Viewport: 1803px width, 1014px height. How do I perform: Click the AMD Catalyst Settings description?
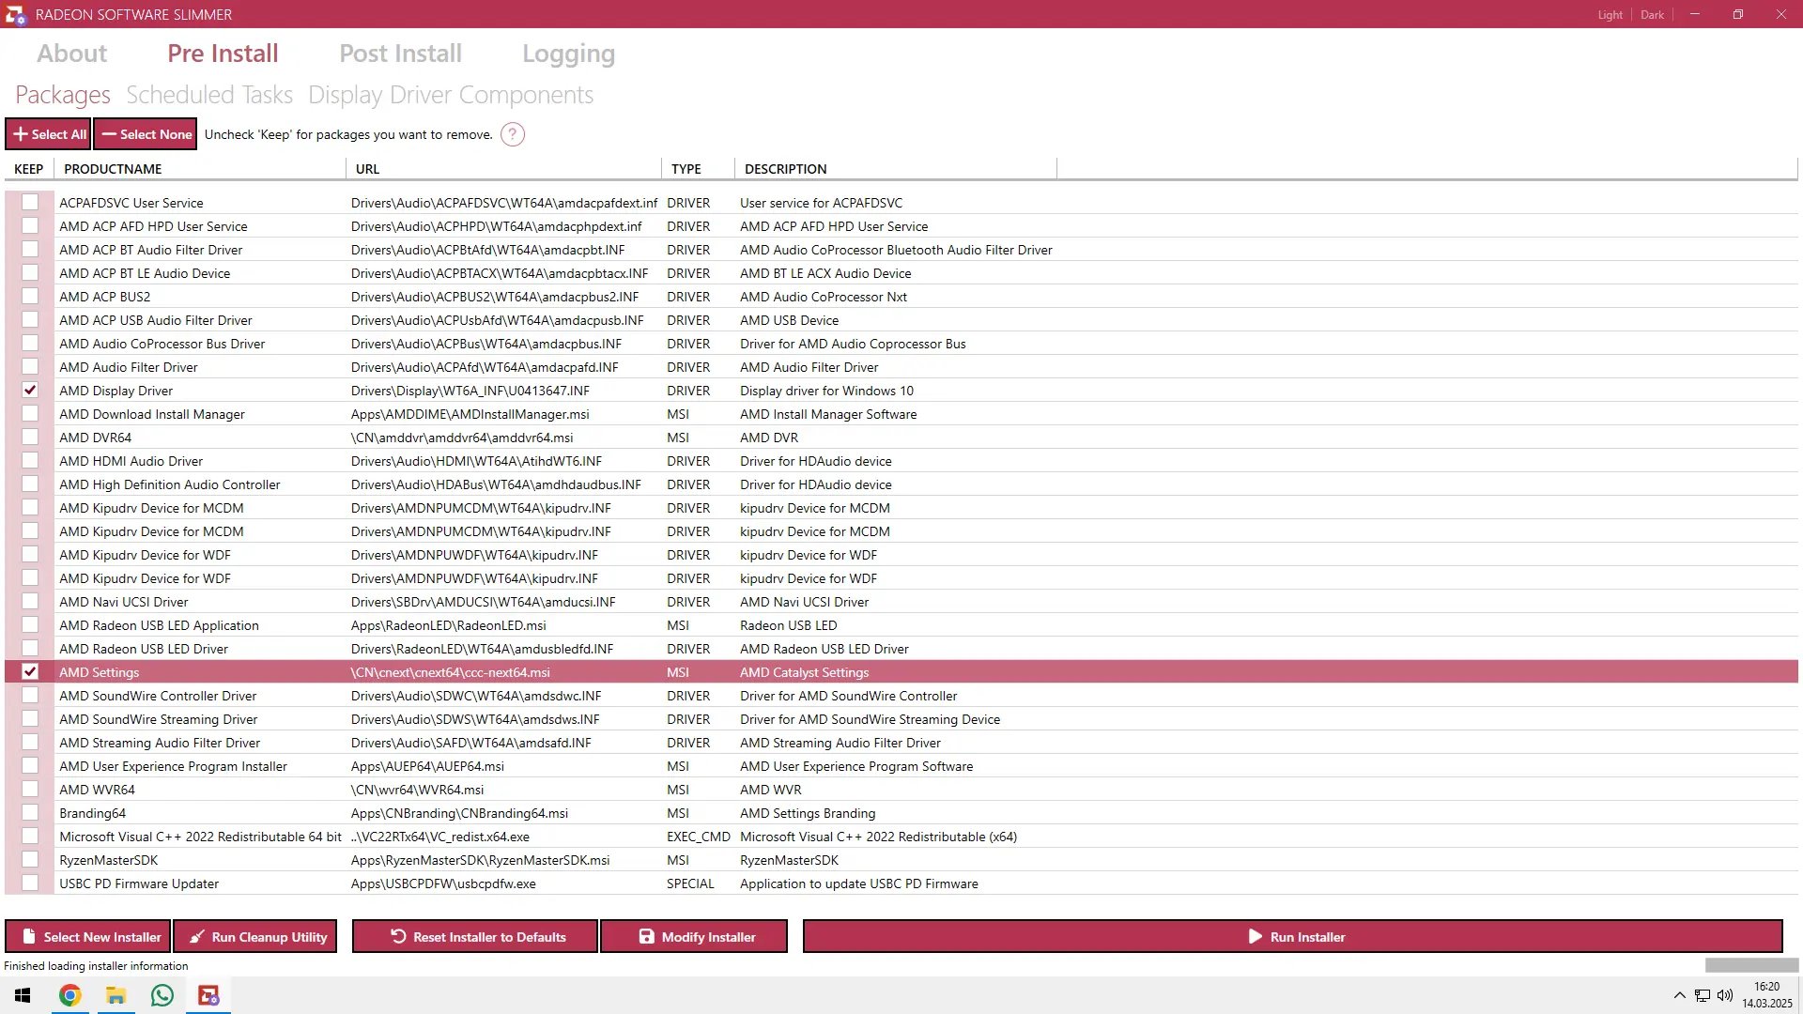tap(804, 672)
